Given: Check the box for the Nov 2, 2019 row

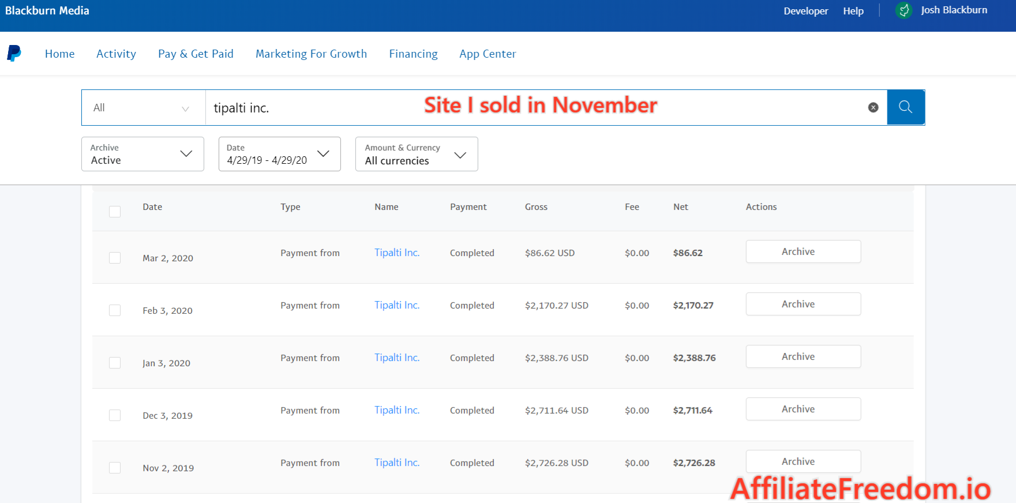Looking at the screenshot, I should [115, 468].
